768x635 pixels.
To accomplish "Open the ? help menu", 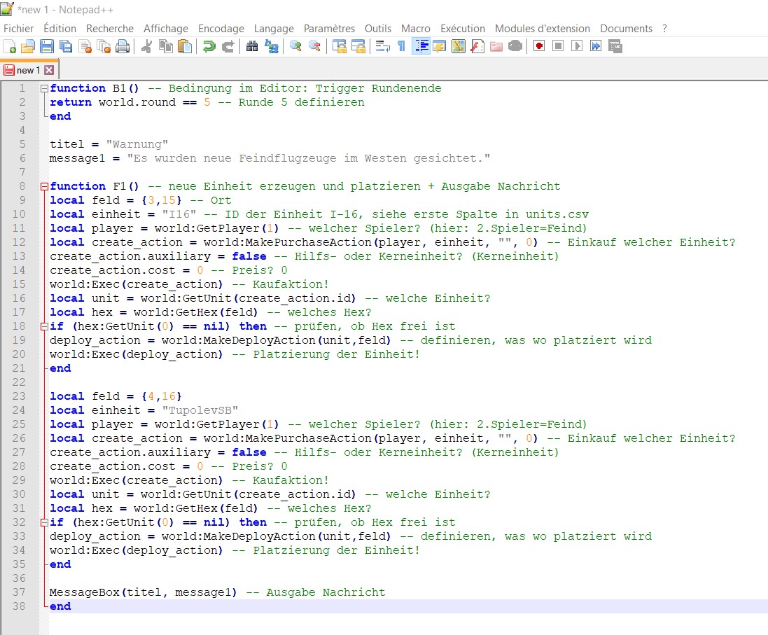I will point(664,29).
